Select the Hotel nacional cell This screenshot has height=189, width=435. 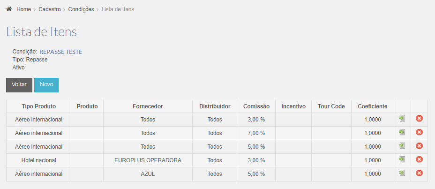click(x=39, y=160)
